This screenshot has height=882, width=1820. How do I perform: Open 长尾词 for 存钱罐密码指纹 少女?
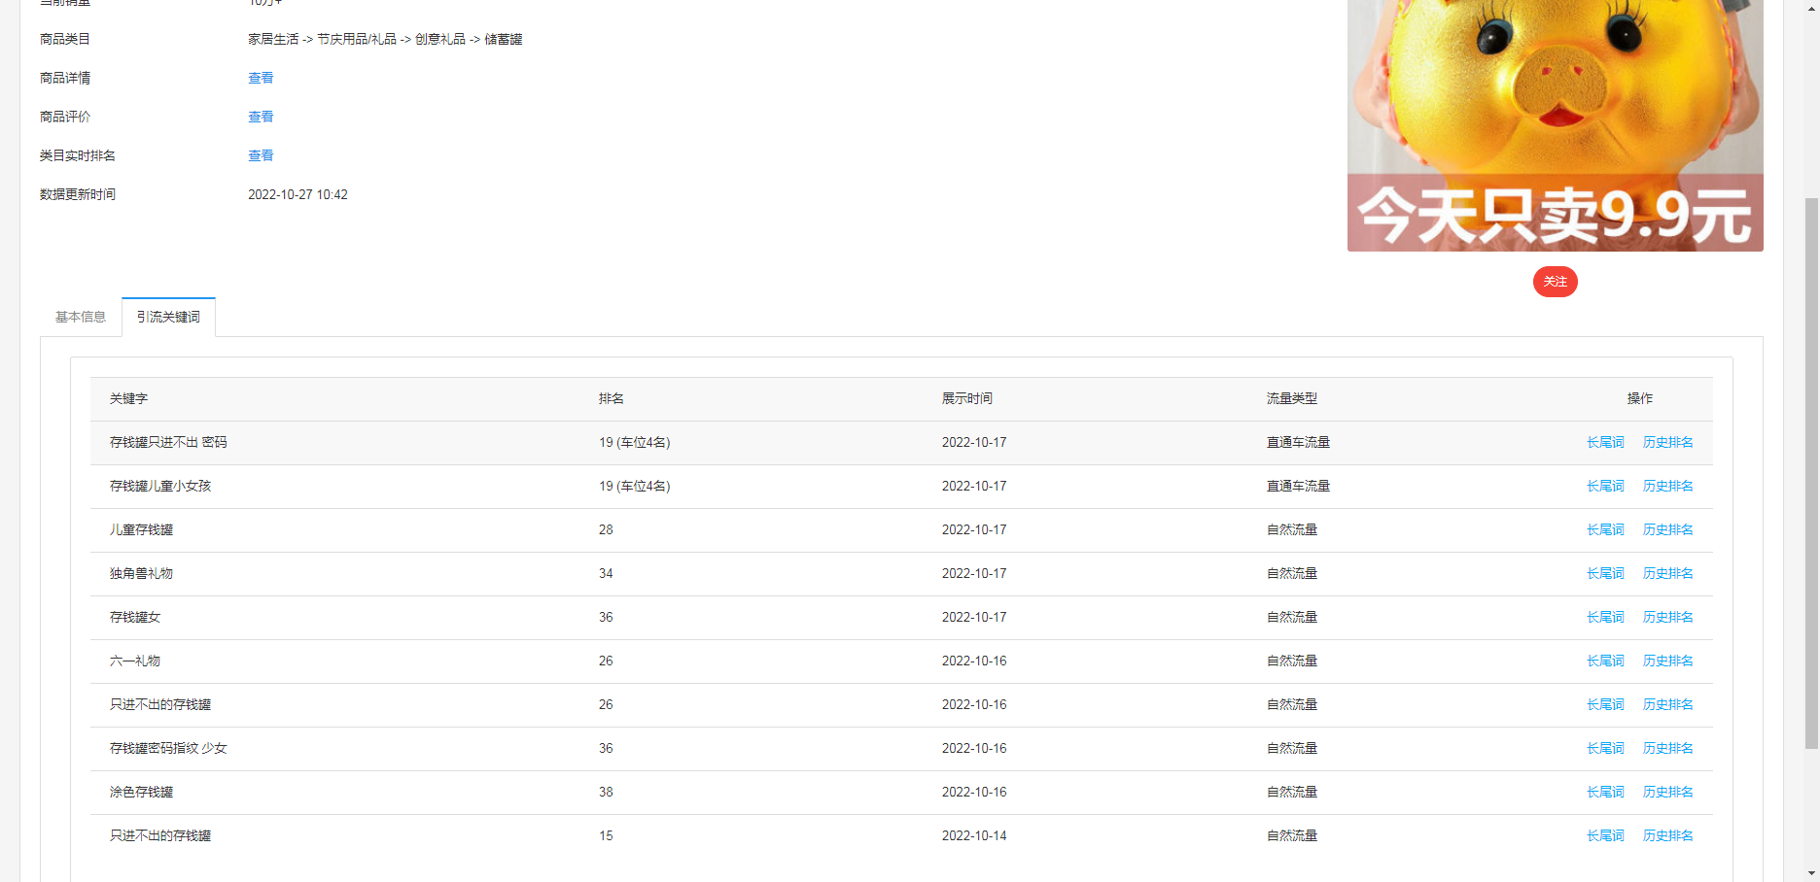point(1605,748)
